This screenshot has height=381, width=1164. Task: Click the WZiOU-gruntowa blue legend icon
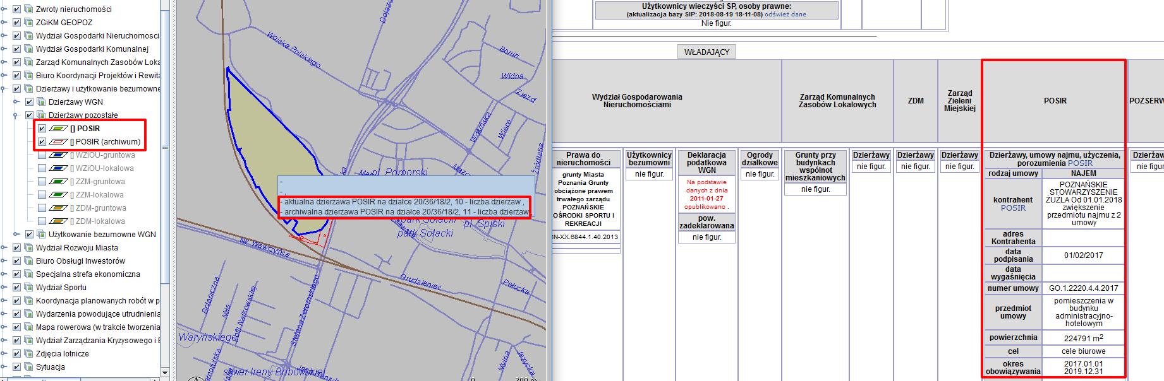click(58, 155)
